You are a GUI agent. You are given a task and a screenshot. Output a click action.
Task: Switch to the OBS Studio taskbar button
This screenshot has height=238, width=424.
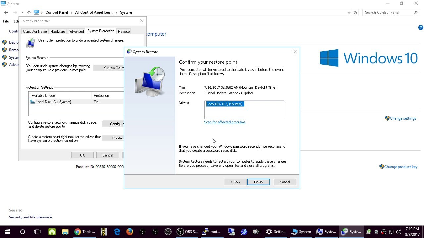click(x=187, y=232)
